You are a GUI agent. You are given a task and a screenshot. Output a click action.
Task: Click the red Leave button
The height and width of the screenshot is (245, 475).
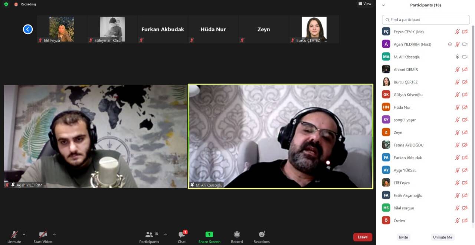363,237
